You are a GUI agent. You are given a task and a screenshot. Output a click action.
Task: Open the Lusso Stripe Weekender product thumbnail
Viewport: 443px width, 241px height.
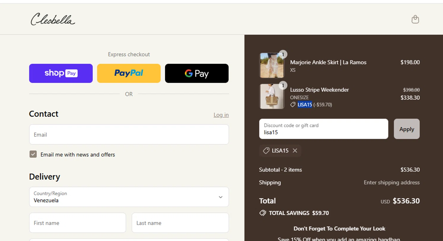[x=272, y=96]
